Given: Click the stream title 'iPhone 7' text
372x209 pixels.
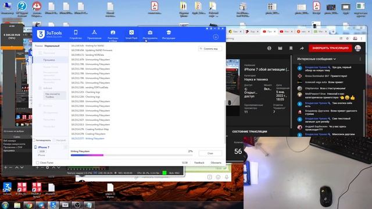Looking at the screenshot, I should coord(267,70).
